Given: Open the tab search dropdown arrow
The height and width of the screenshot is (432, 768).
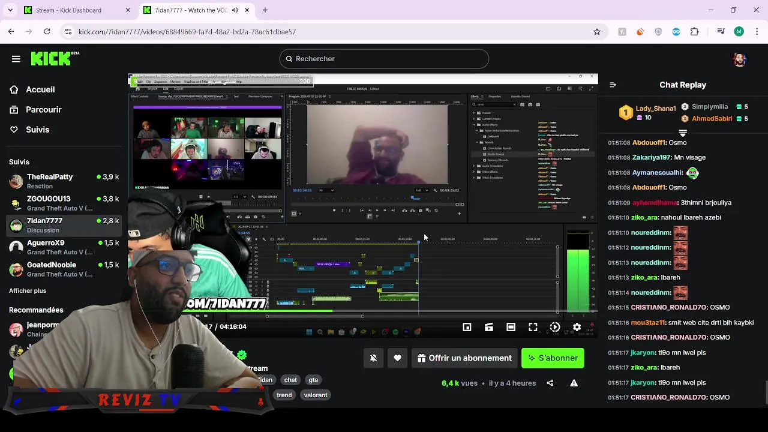Looking at the screenshot, I should pos(10,10).
